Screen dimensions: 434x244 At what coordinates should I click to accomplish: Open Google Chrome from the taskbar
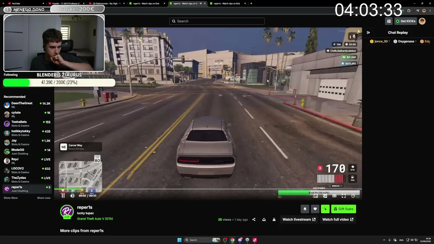(x=232, y=240)
